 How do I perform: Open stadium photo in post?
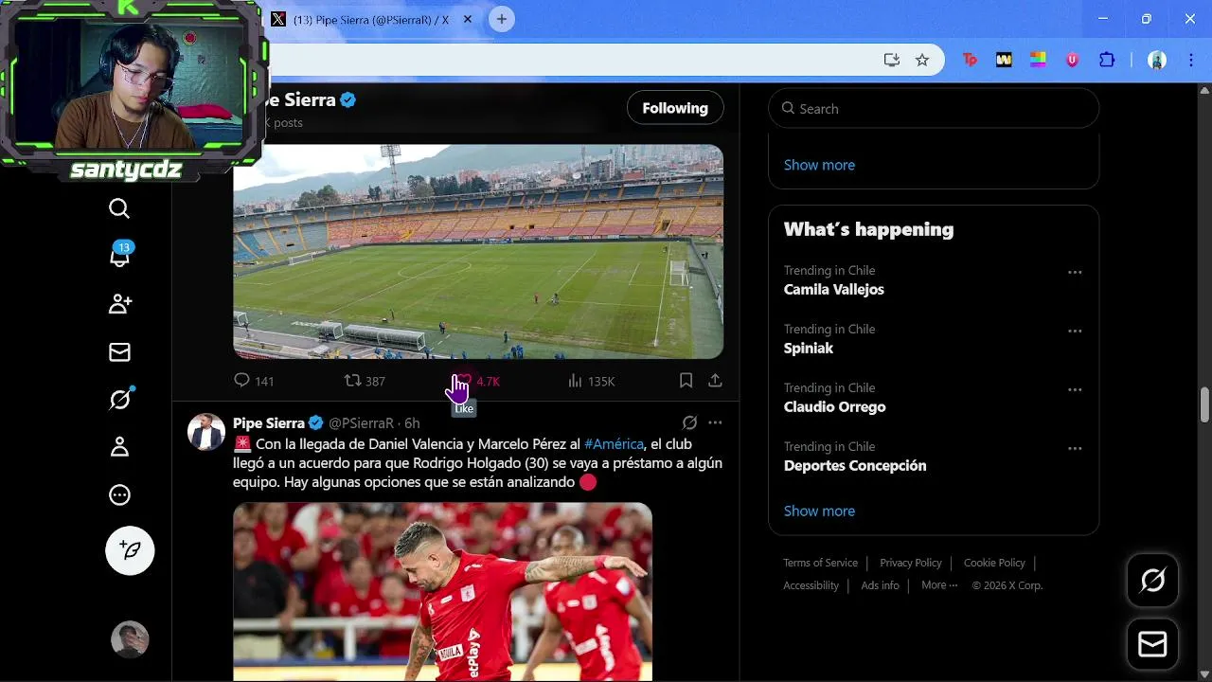(478, 252)
